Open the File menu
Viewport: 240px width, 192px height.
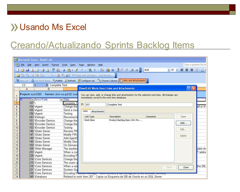[23, 65]
